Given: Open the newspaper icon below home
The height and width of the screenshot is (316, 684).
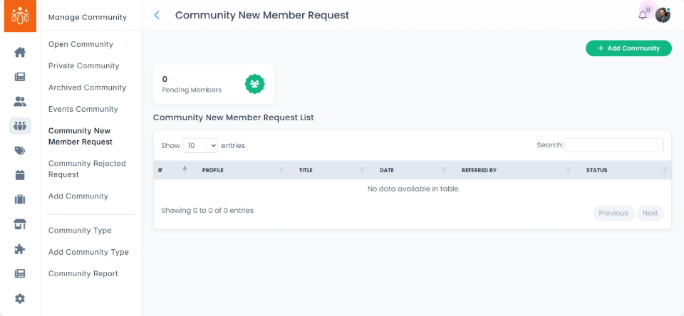Looking at the screenshot, I should pos(20,77).
